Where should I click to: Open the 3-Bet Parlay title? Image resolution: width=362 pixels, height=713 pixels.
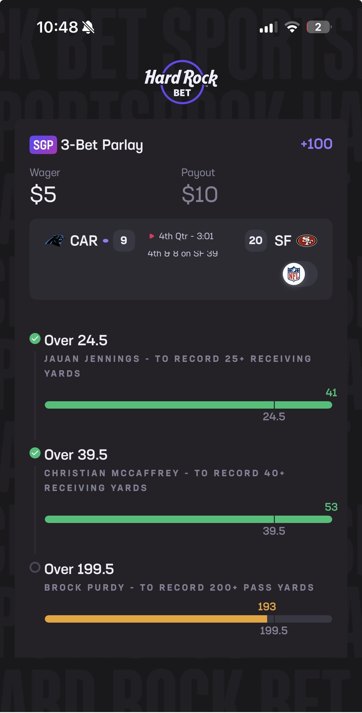102,145
